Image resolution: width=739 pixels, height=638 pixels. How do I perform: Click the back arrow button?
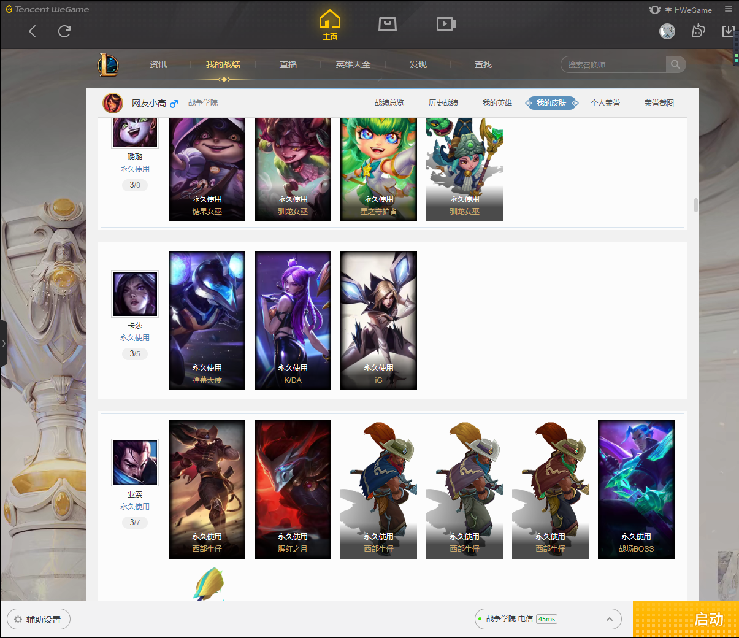tap(33, 31)
